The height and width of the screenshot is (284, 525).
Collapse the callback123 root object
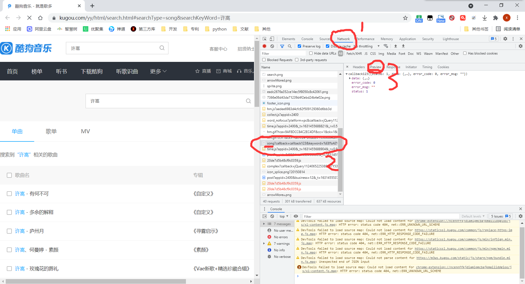[347, 74]
